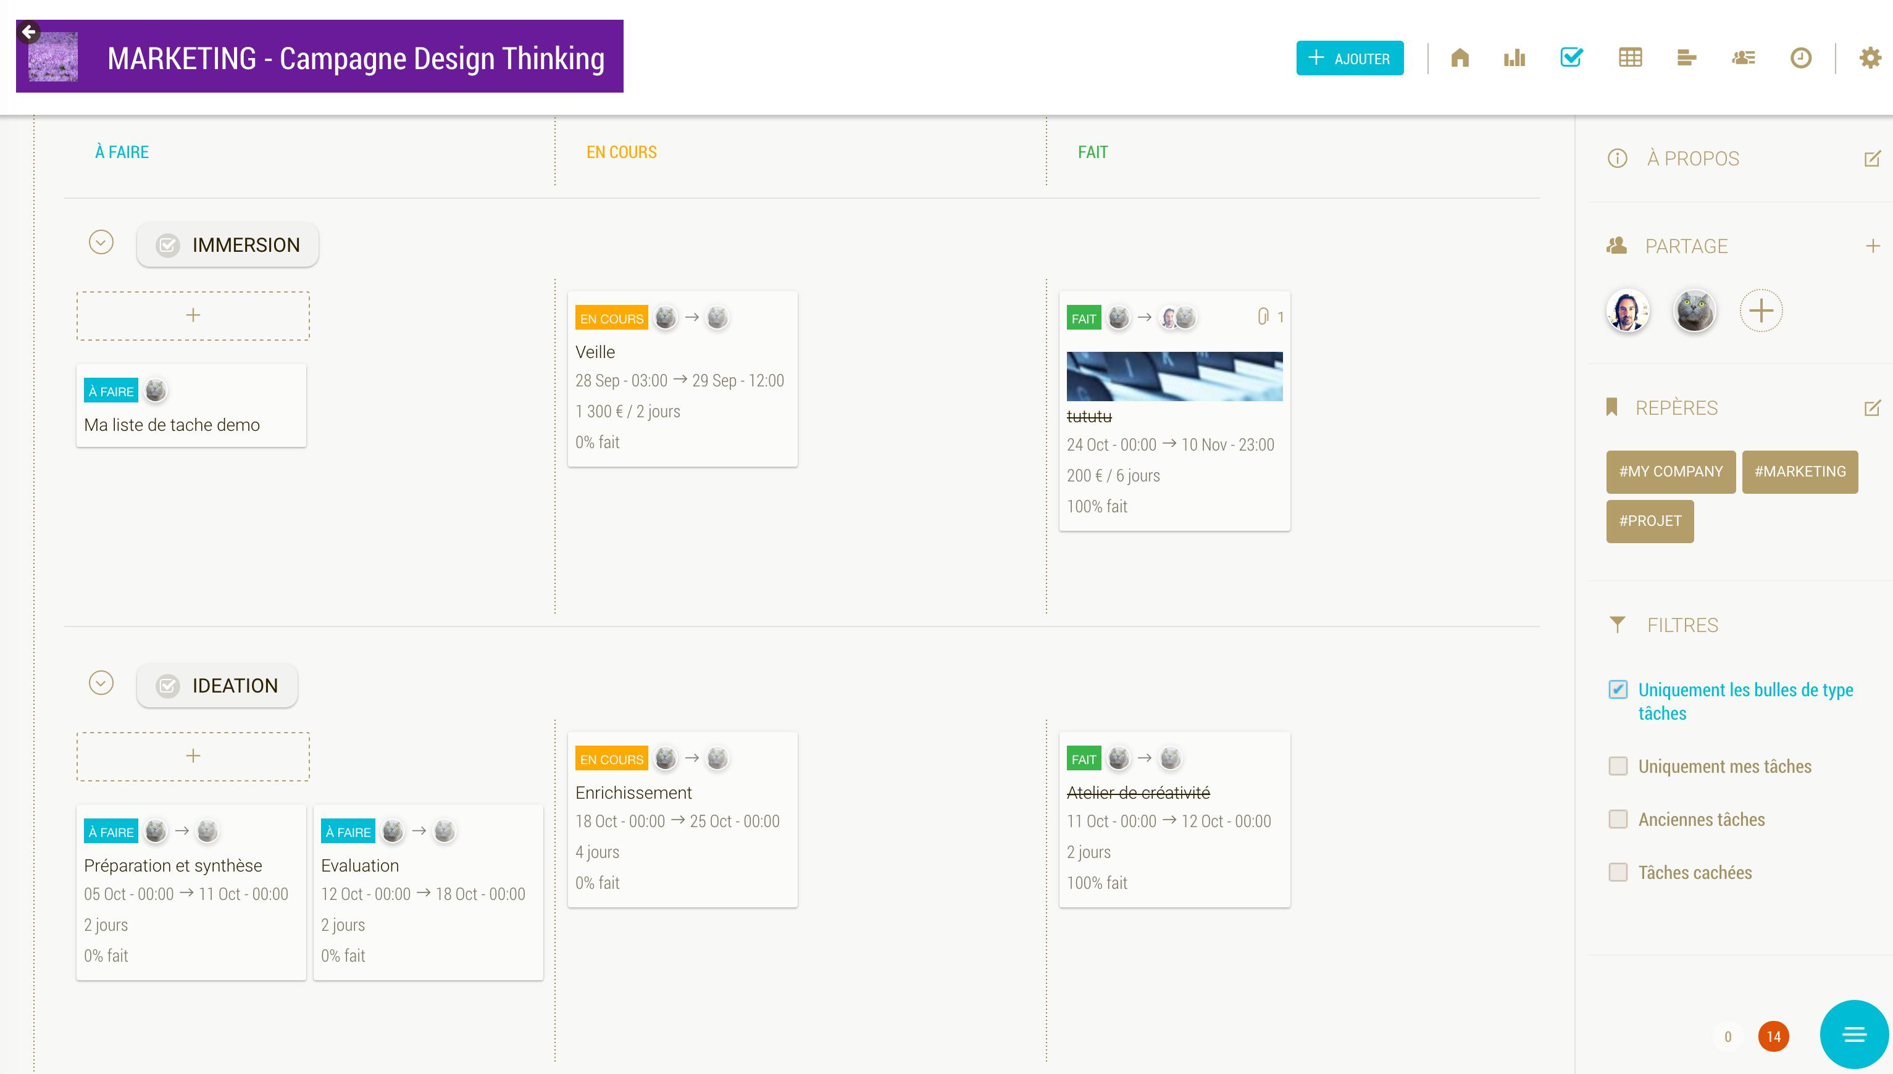Select the À FAIRE column header
Image resolution: width=1893 pixels, height=1074 pixels.
(122, 152)
